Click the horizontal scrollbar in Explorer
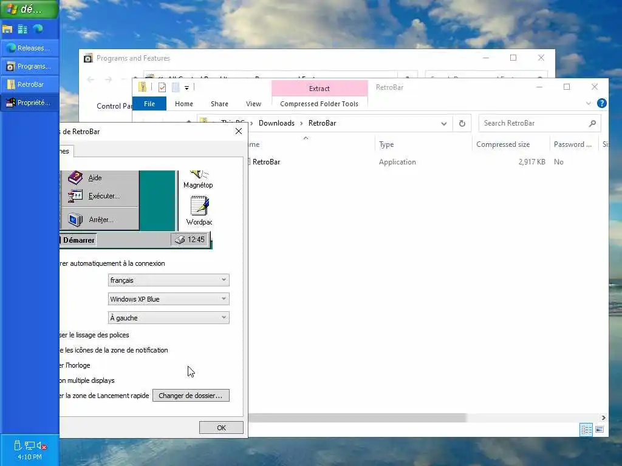622x466 pixels. tap(357, 417)
